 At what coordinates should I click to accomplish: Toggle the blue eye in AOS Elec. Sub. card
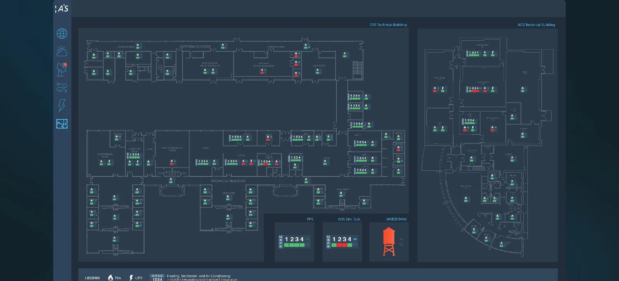click(x=355, y=239)
